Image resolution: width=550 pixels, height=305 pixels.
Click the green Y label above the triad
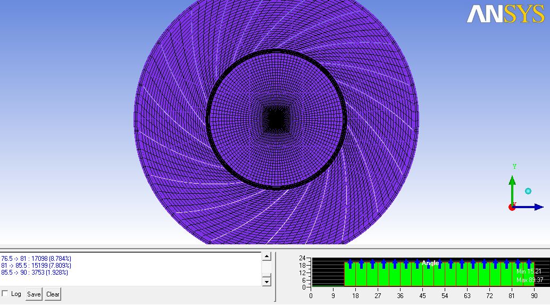[x=514, y=167]
